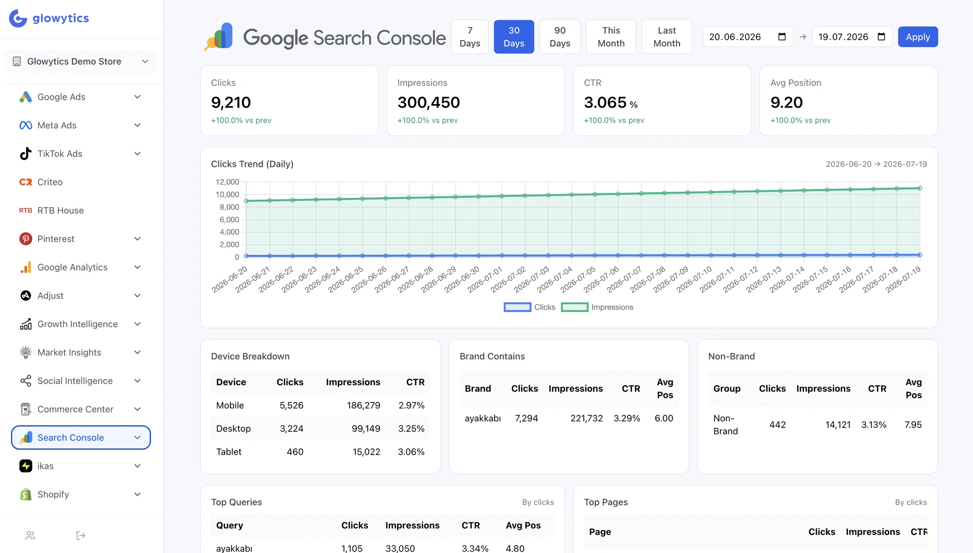Expand the Social Intelligence chevron

pos(137,381)
